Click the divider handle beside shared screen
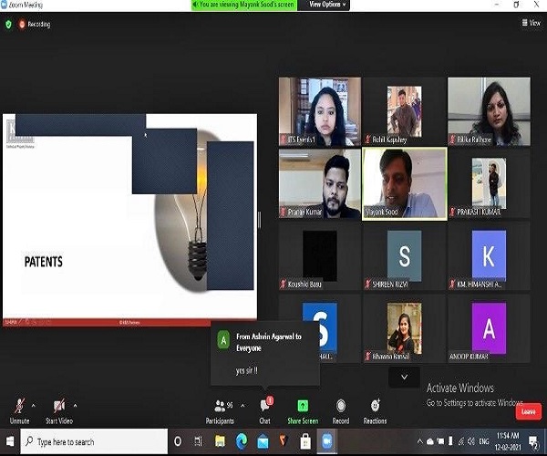 pyautogui.click(x=259, y=220)
